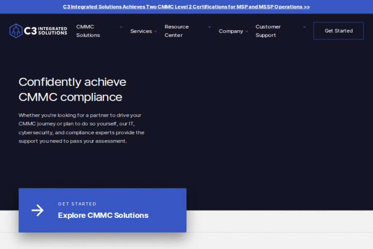Open the Services menu item
The image size is (373, 249).
point(141,31)
